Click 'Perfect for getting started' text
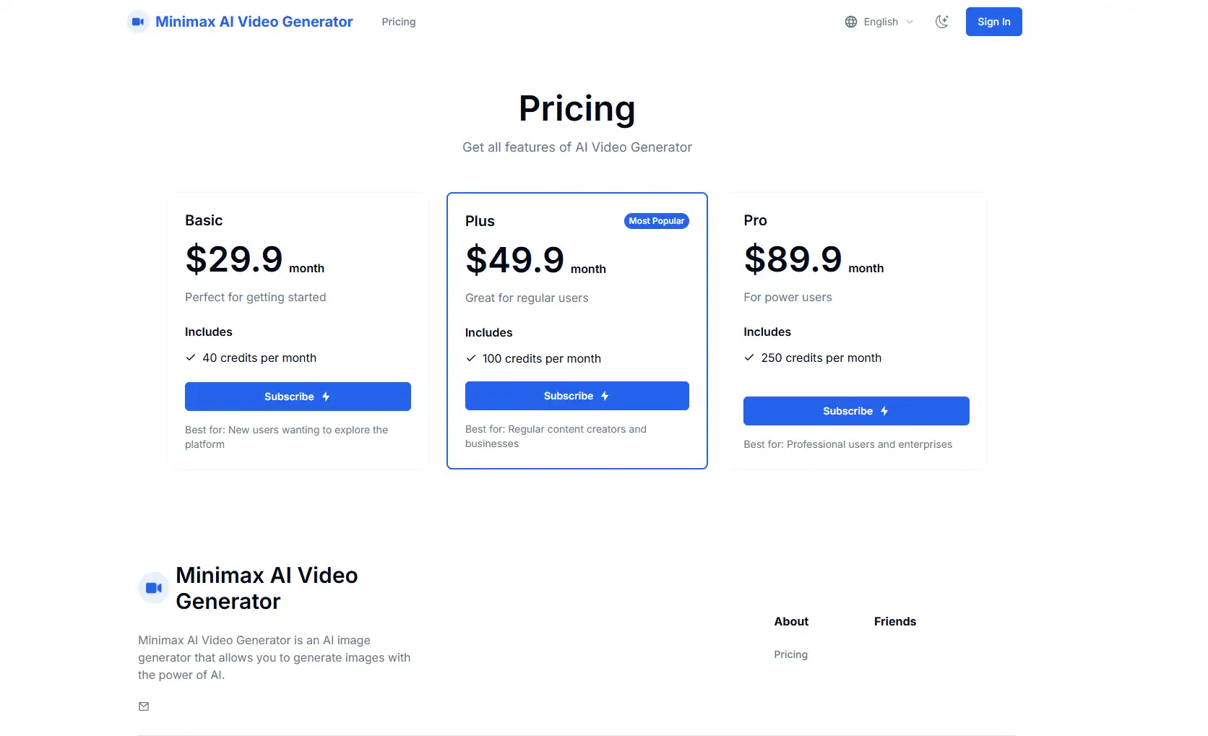 tap(256, 297)
